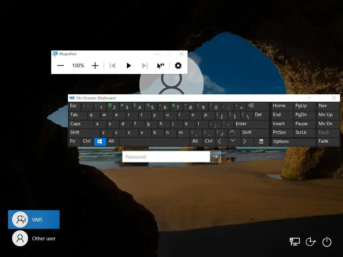The width and height of the screenshot is (343, 257).
Task: Click the backslash key
Action: (x=246, y=115)
